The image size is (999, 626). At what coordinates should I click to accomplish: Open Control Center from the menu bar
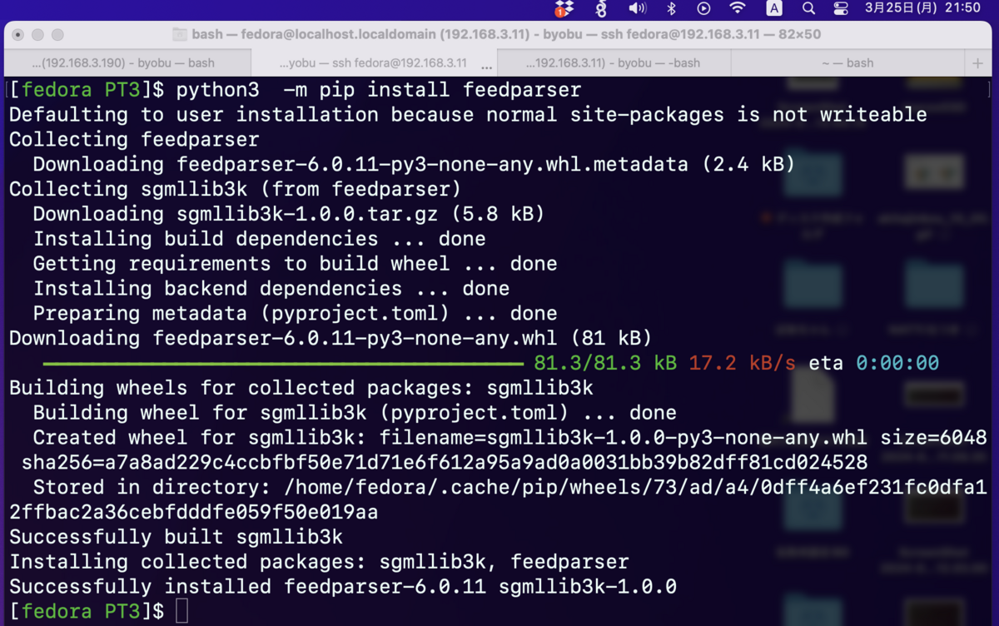841,8
